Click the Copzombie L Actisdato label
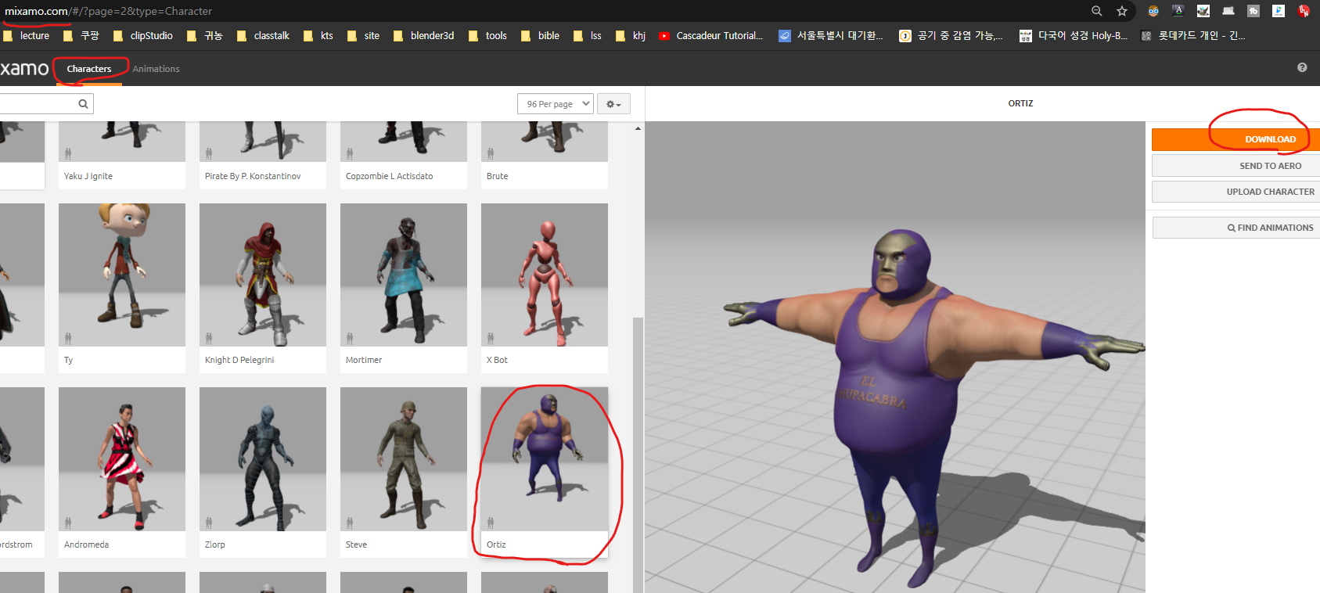The image size is (1320, 593). click(390, 176)
